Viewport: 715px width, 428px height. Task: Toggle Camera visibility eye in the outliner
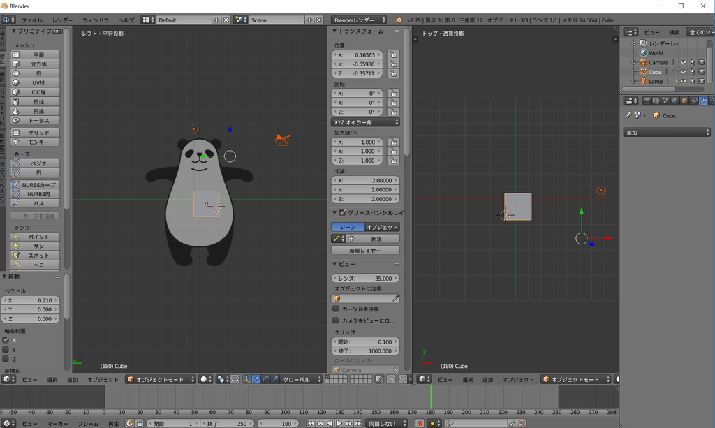[x=683, y=62]
